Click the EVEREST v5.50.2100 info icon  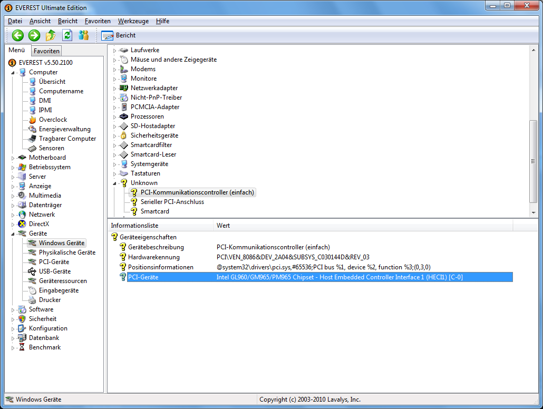coord(12,63)
